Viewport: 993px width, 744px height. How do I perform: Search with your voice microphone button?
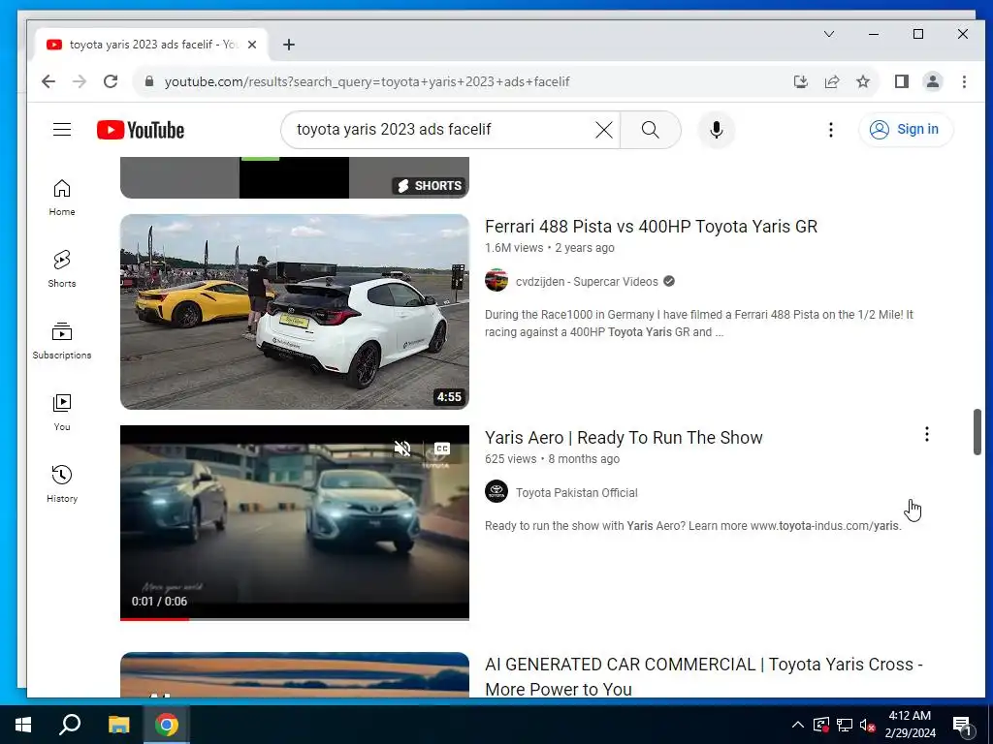[717, 130]
